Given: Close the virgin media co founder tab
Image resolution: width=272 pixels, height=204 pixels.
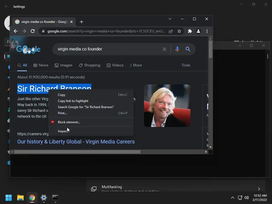Looking at the screenshot, I should point(71,22).
